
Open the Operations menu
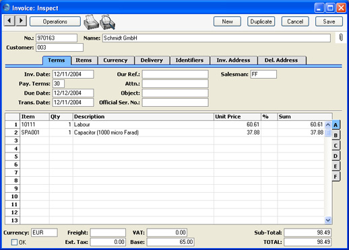pos(55,22)
